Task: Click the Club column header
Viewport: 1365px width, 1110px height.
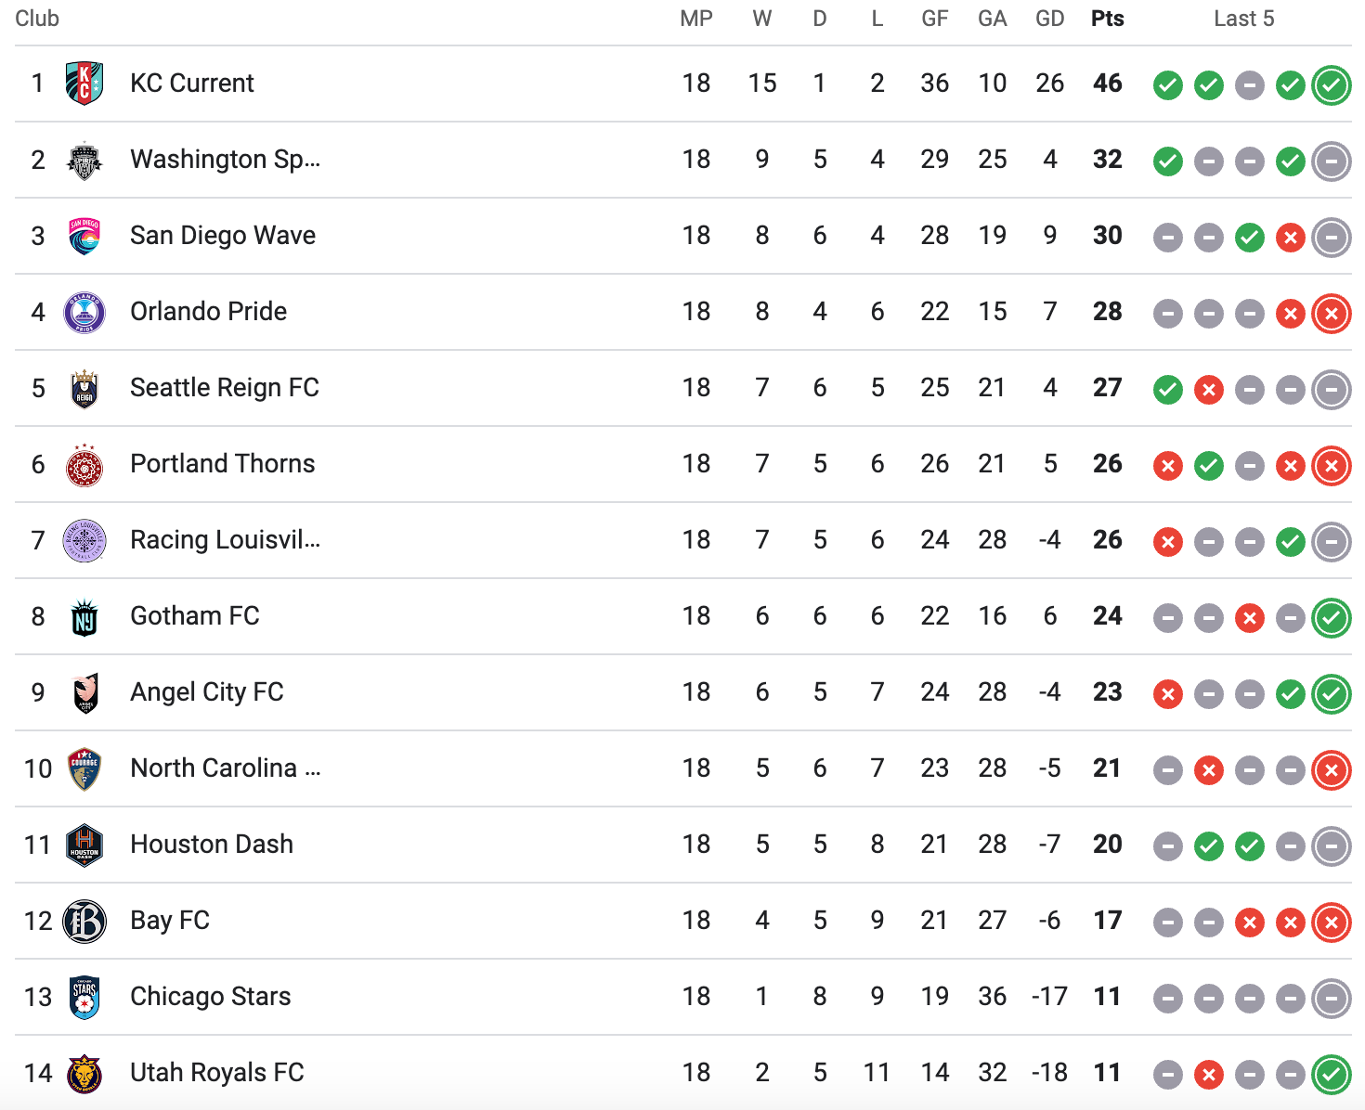Action: (x=37, y=19)
